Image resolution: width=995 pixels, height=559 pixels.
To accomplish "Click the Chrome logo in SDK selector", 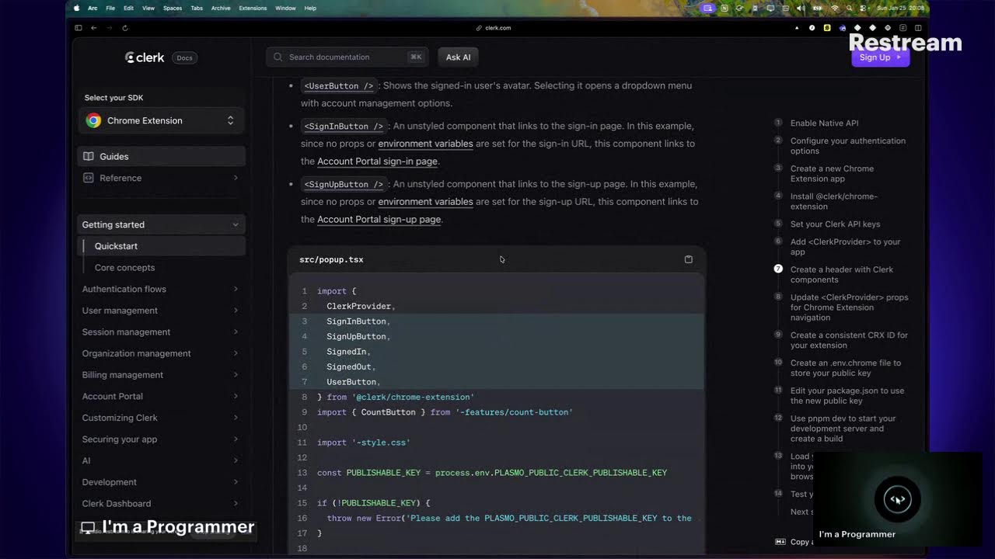I will click(x=93, y=120).
